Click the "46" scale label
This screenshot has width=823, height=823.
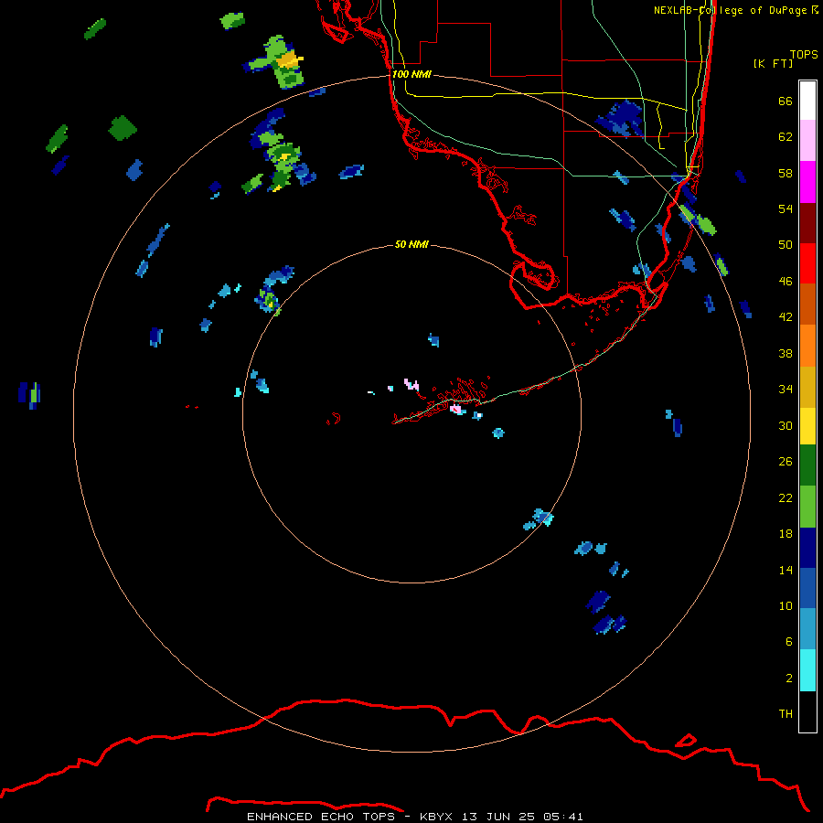[786, 282]
